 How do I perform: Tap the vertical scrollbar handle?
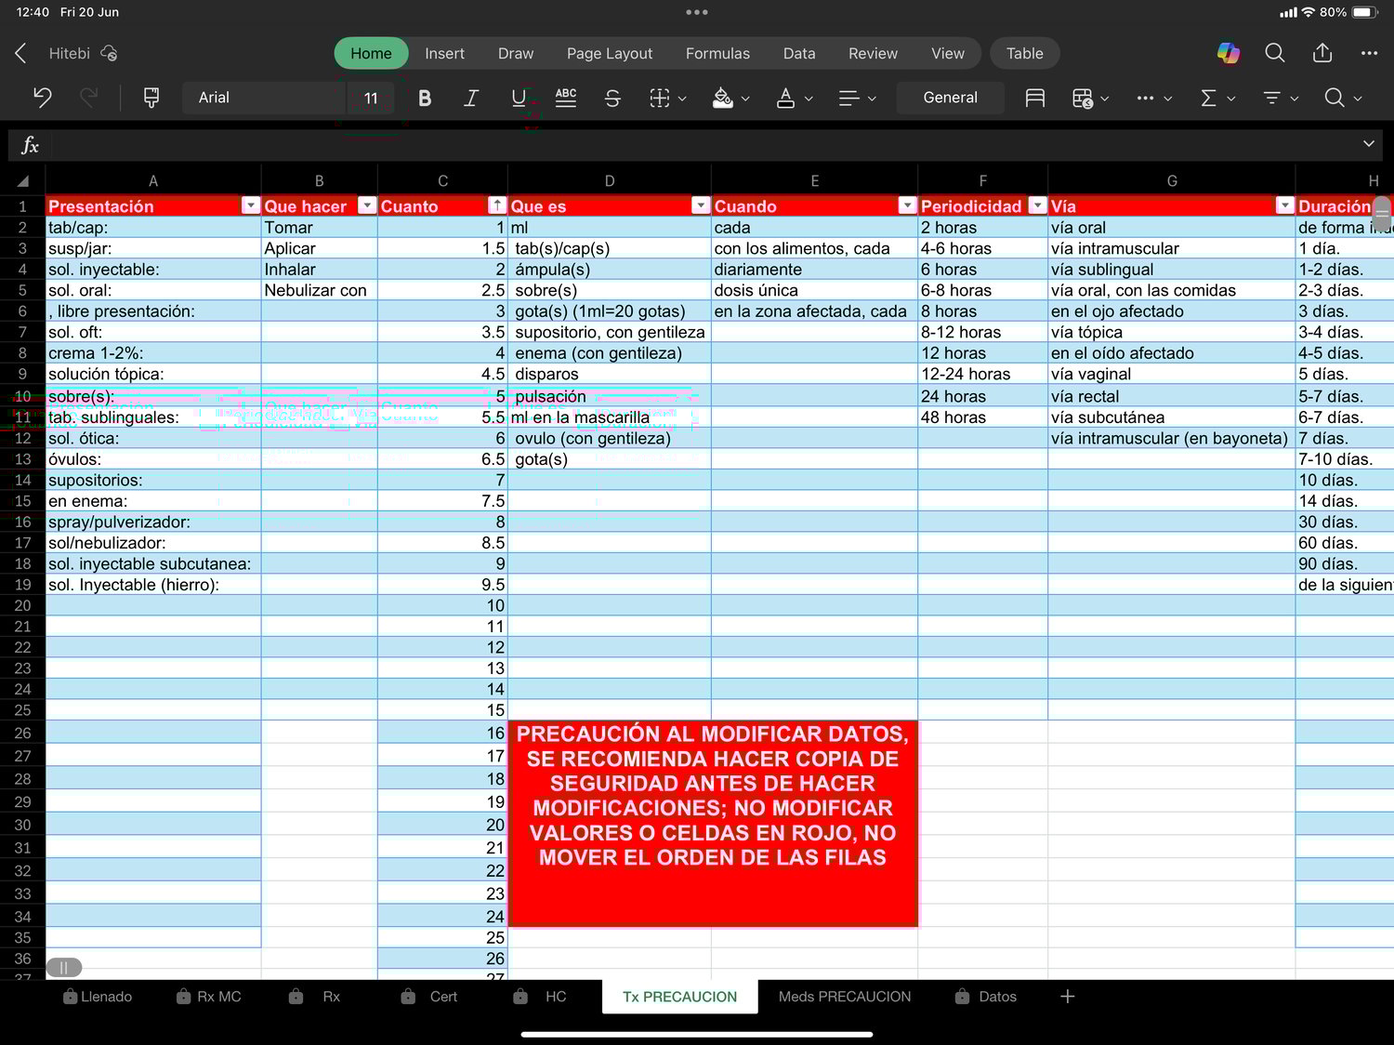(x=1382, y=214)
